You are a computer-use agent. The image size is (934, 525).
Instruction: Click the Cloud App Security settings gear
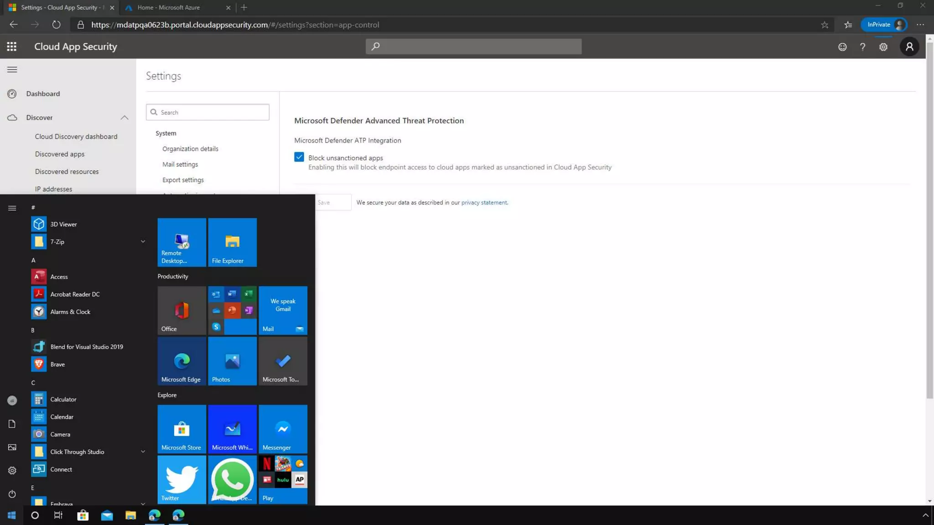pos(883,47)
